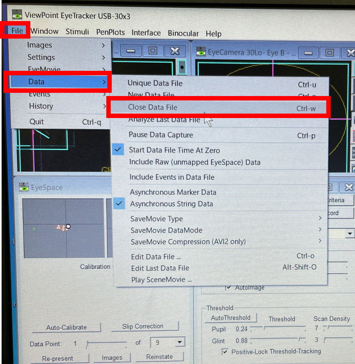The image size is (355, 364).
Task: Choose Close Data File
Action: click(218, 108)
